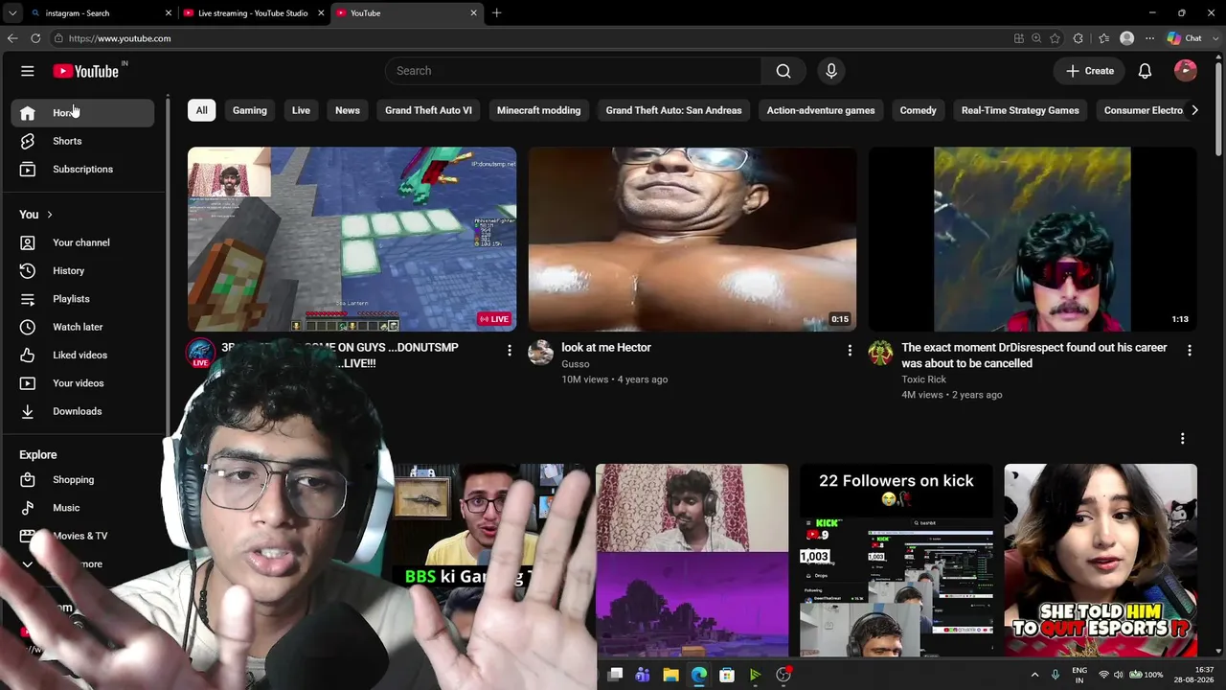Screen dimensions: 1226x690
Task: Open the browser extensions puzzle icon
Action: tap(1078, 38)
